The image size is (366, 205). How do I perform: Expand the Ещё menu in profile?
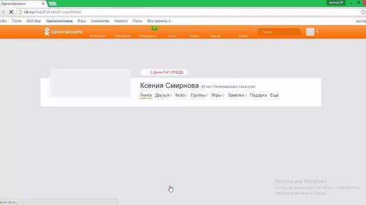coord(274,95)
